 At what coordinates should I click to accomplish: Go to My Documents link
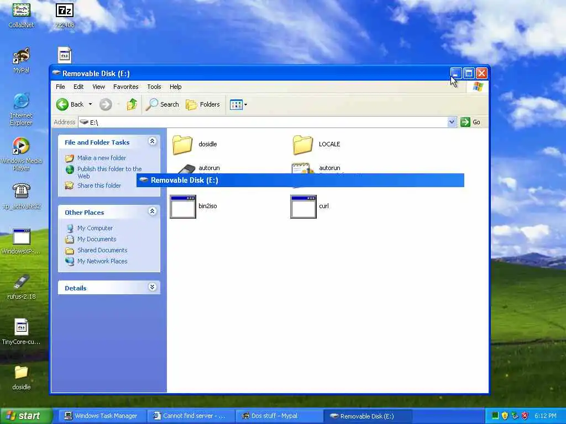click(x=97, y=239)
